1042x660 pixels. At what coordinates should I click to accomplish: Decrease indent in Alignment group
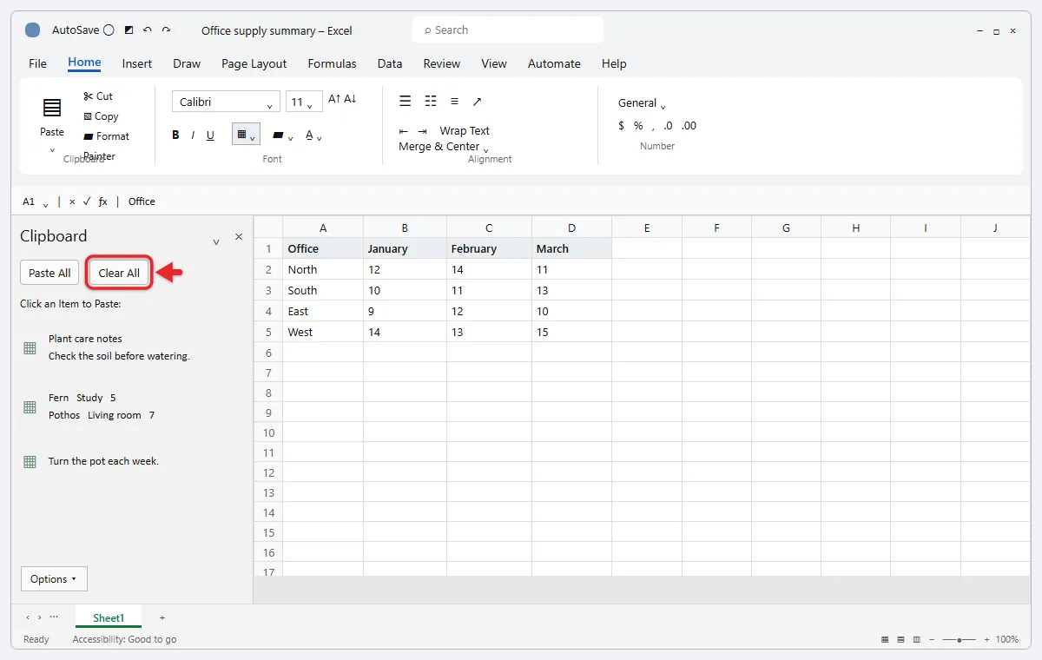pyautogui.click(x=404, y=131)
